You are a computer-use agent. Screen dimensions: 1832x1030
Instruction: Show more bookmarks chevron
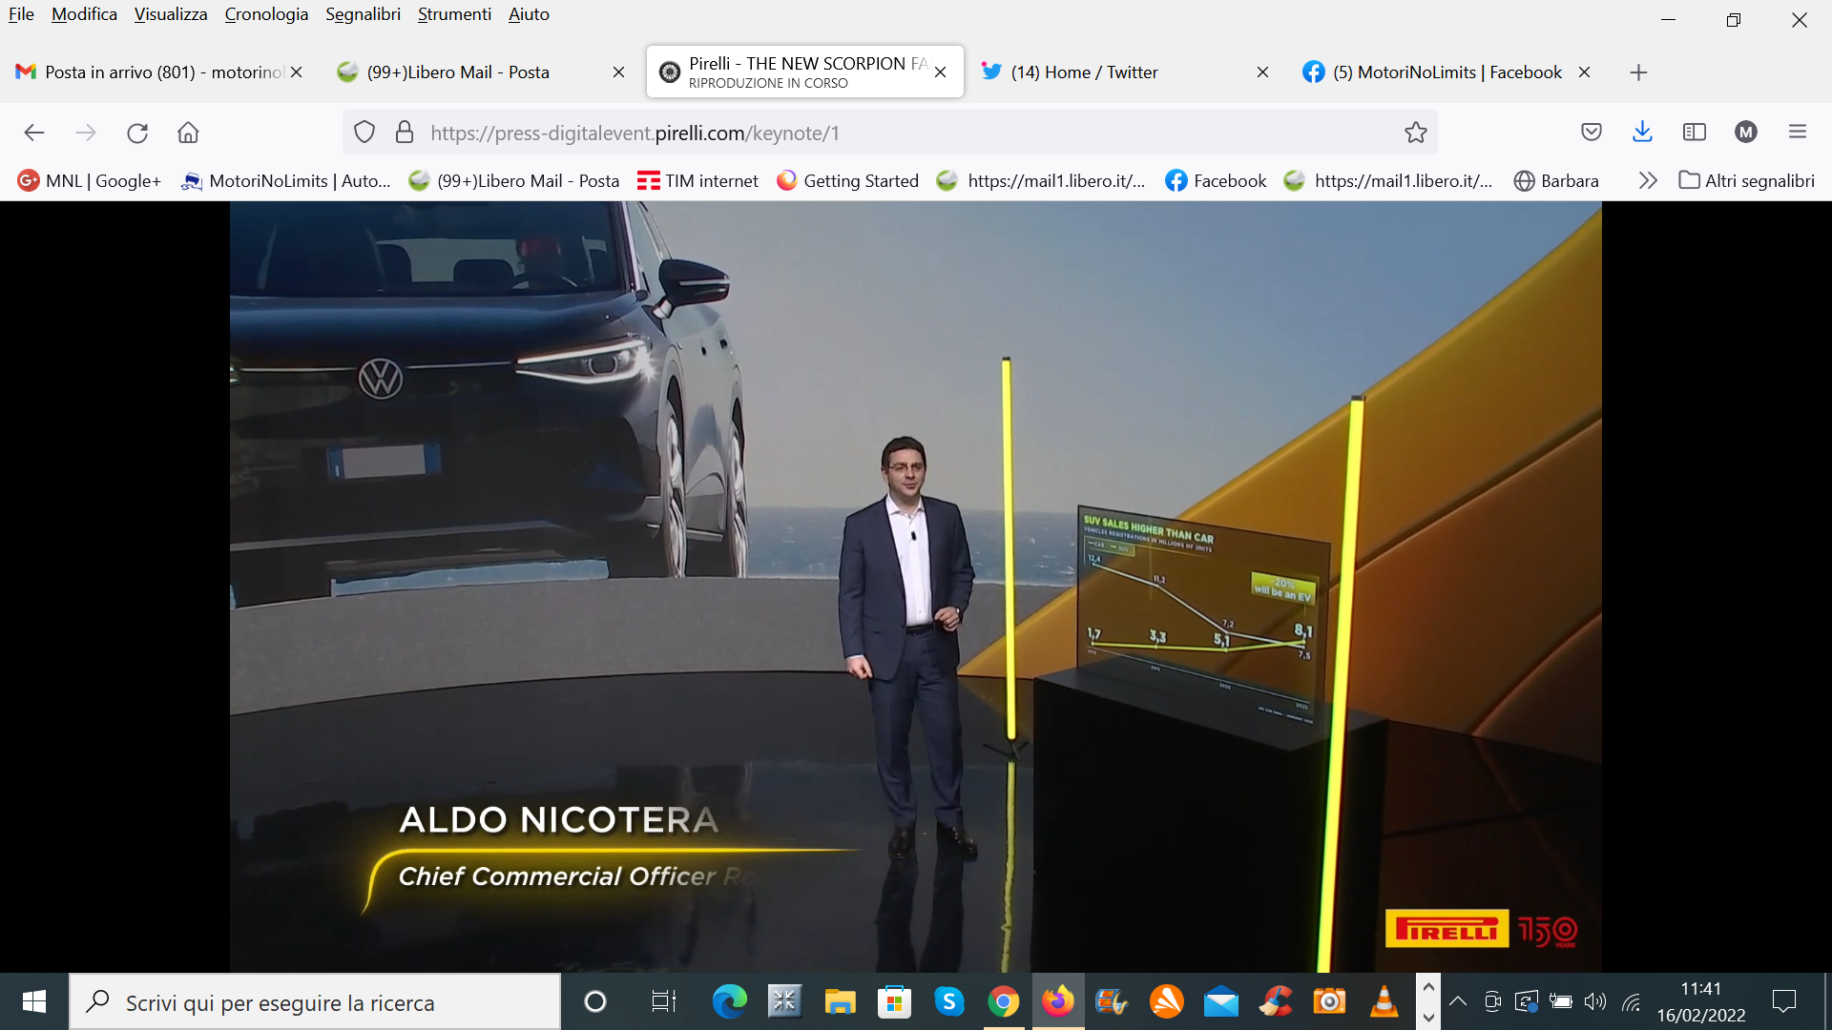pos(1647,180)
